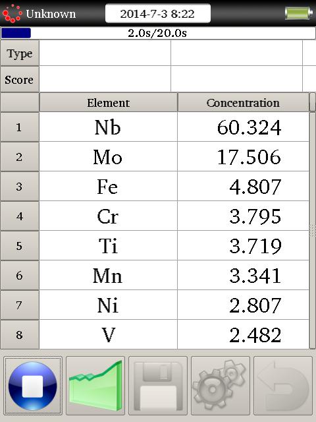Viewport: 316px width, 422px height.
Task: Select row 1 header for Nb
Action: (20, 127)
